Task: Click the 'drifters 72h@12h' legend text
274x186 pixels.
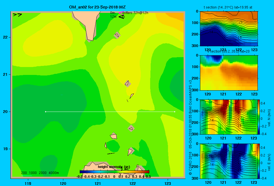Action: (x=135, y=13)
